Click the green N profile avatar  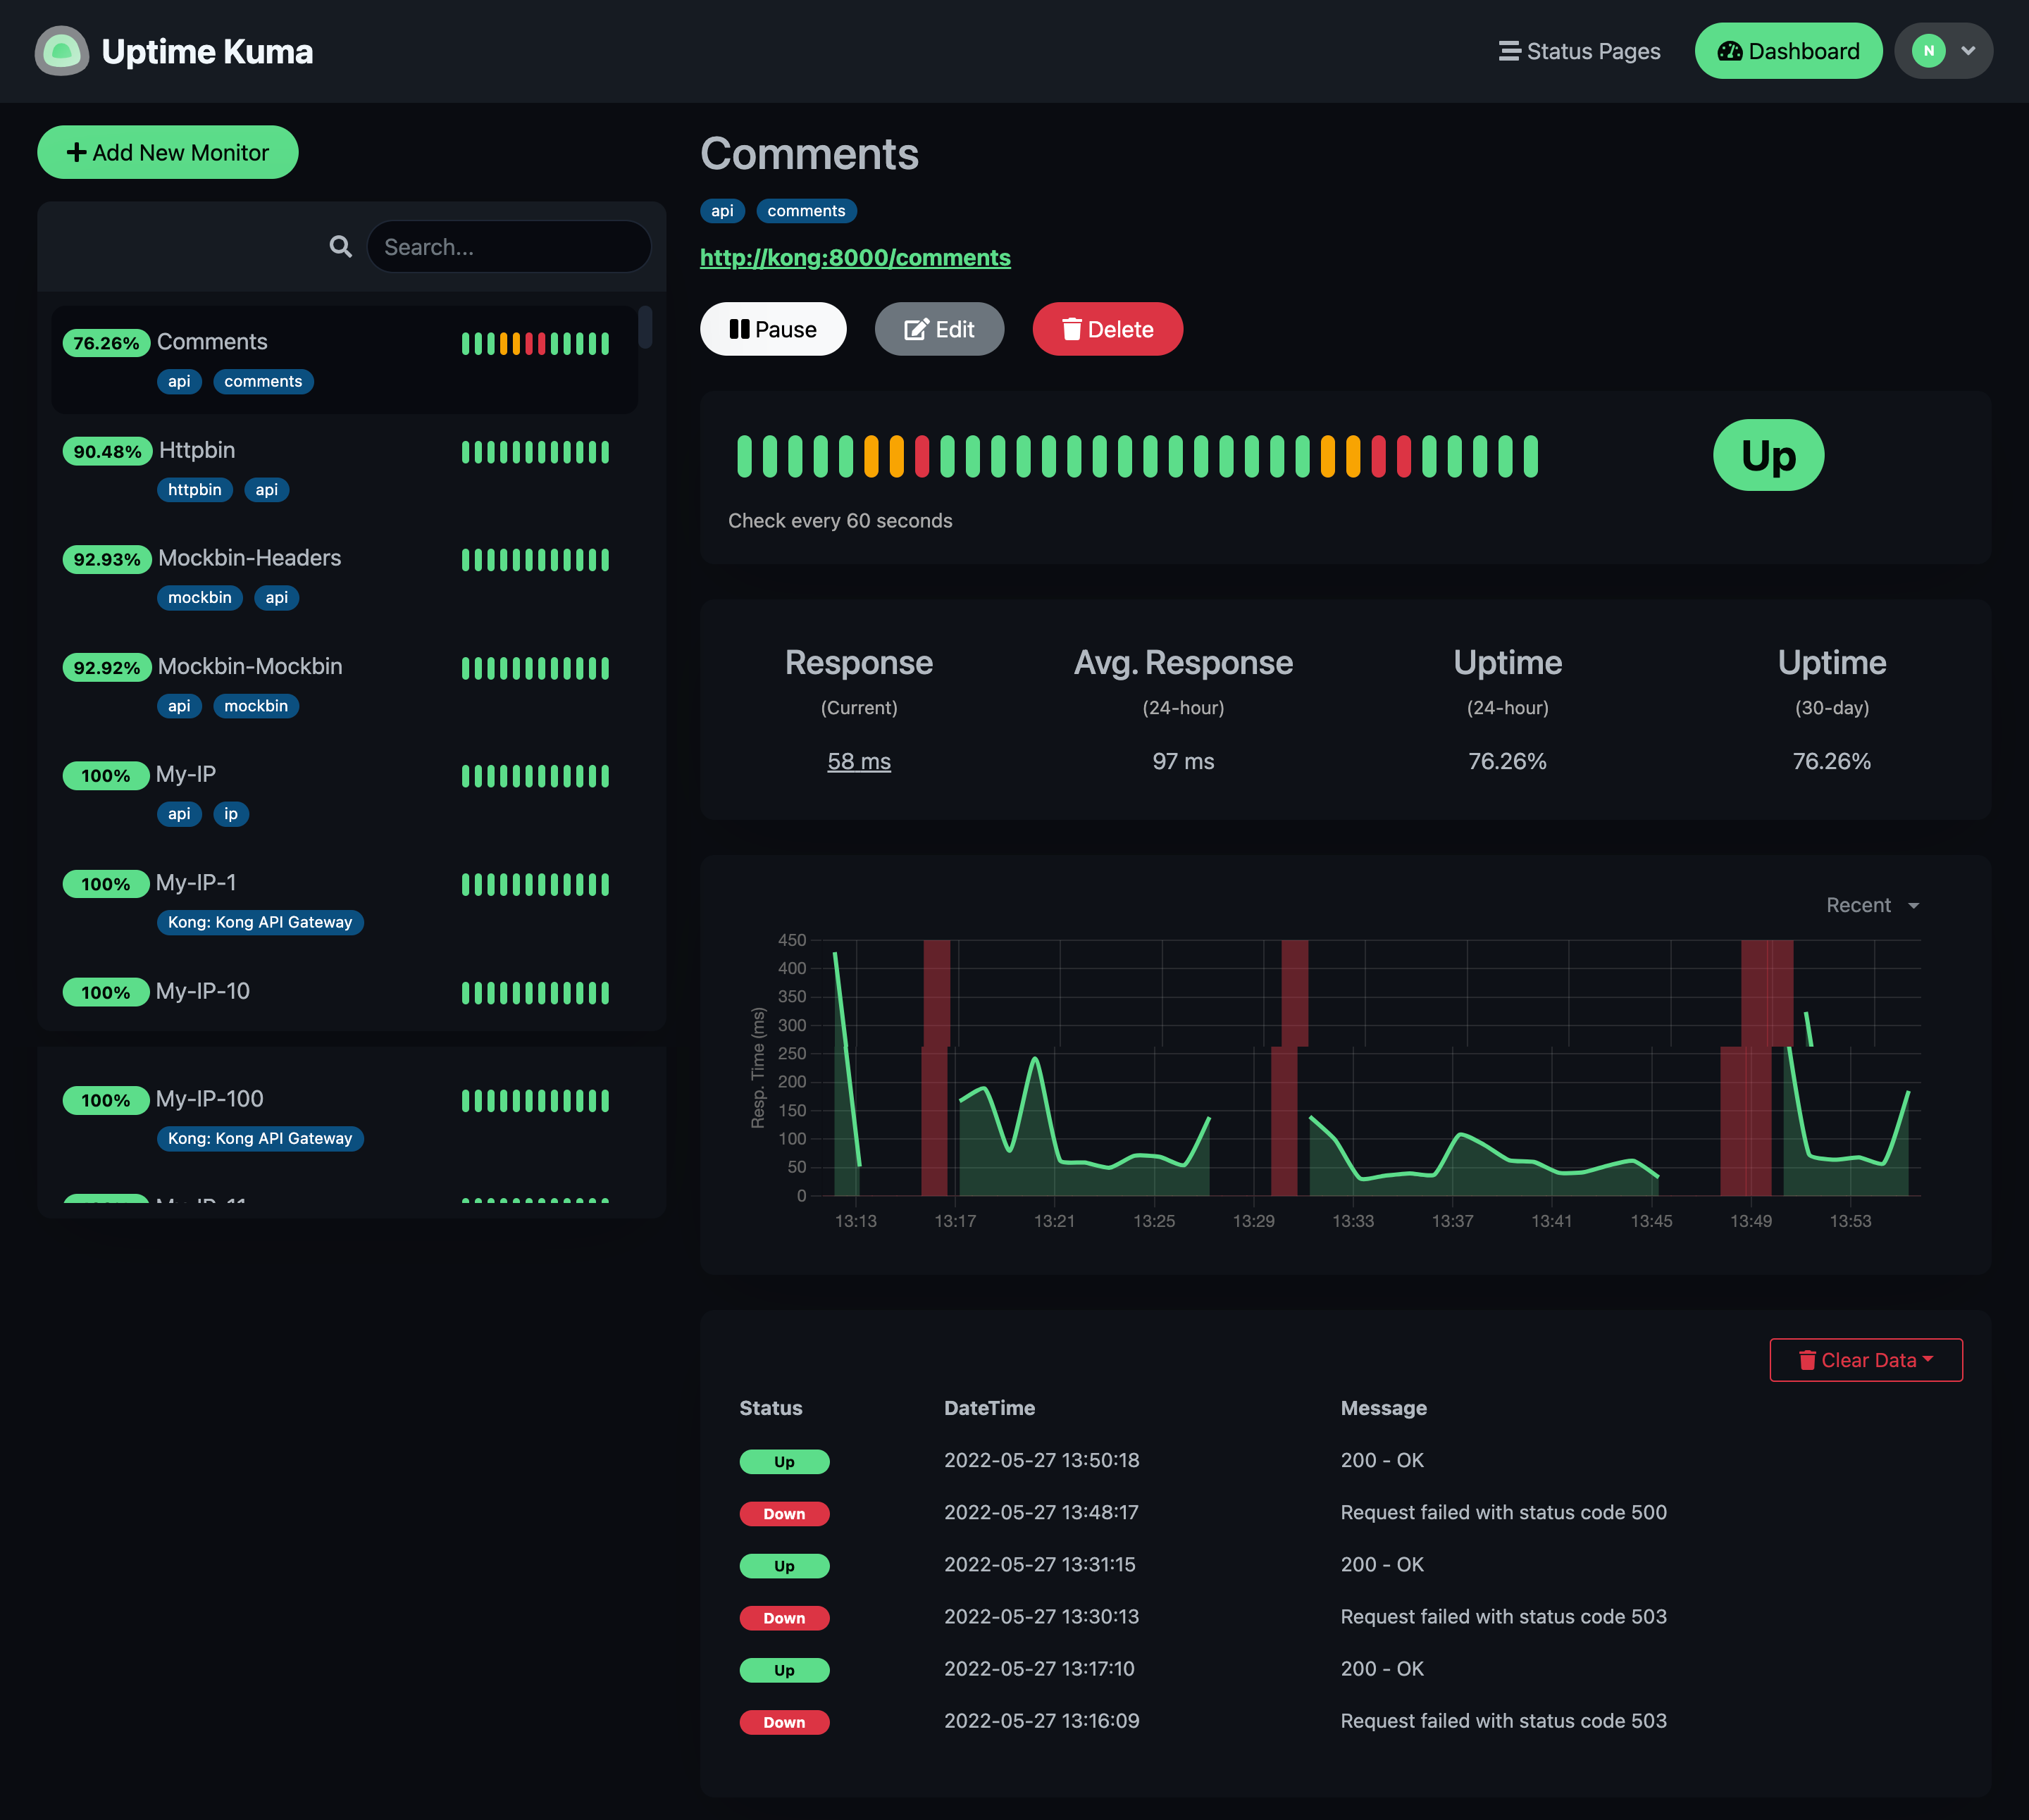tap(1928, 51)
